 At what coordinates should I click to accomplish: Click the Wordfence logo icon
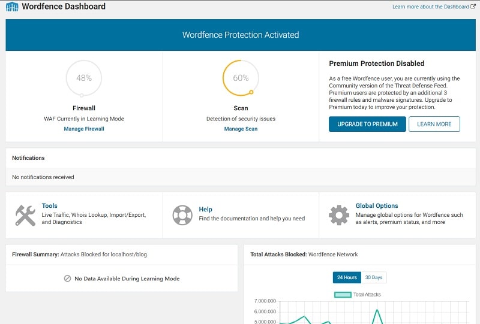click(12, 7)
